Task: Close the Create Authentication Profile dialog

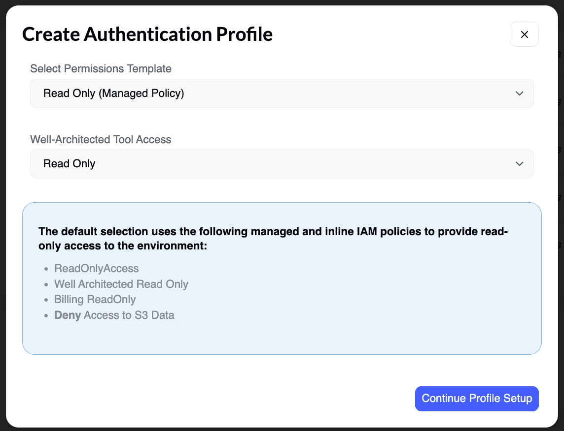Action: [524, 34]
